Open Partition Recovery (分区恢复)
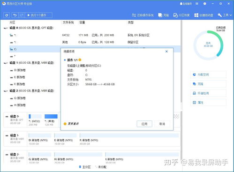Image resolution: width=234 pixels, height=172 pixels. (181, 15)
